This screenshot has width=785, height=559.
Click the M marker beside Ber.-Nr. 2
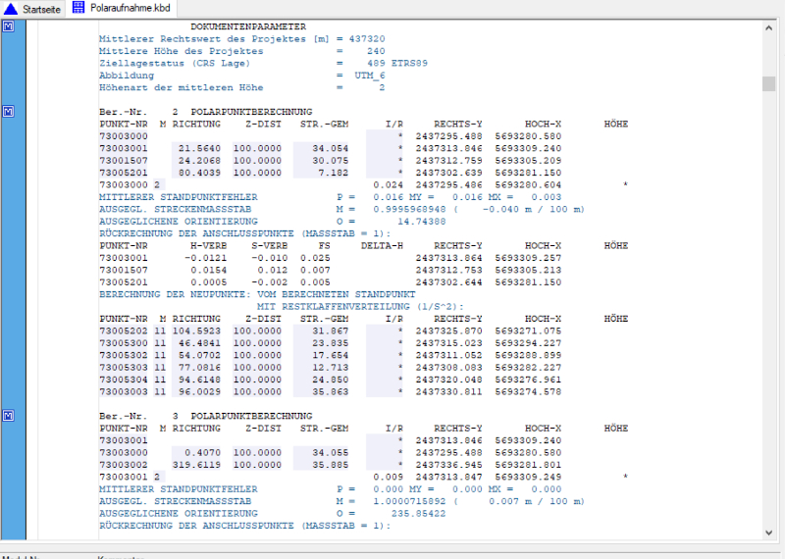(x=8, y=112)
